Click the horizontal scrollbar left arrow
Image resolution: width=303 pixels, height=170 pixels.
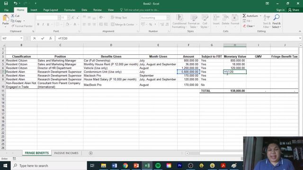point(187,153)
